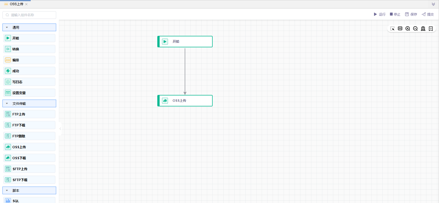Switch to the OSS上传 tab
Screen dimensions: 439x203
(16, 4)
